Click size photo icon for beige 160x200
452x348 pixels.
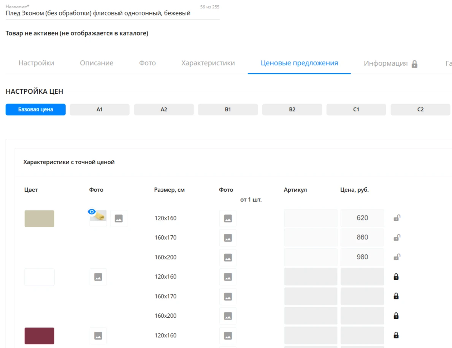(228, 257)
